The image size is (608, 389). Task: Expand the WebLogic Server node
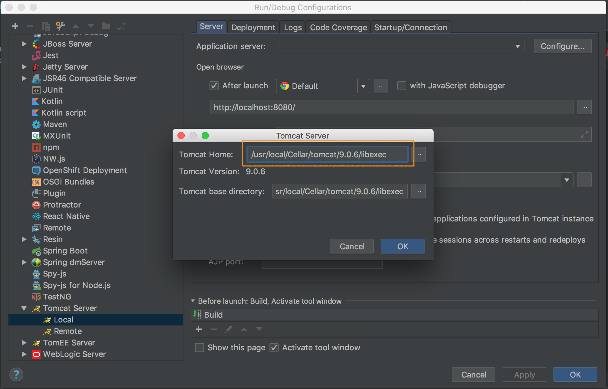coord(24,354)
